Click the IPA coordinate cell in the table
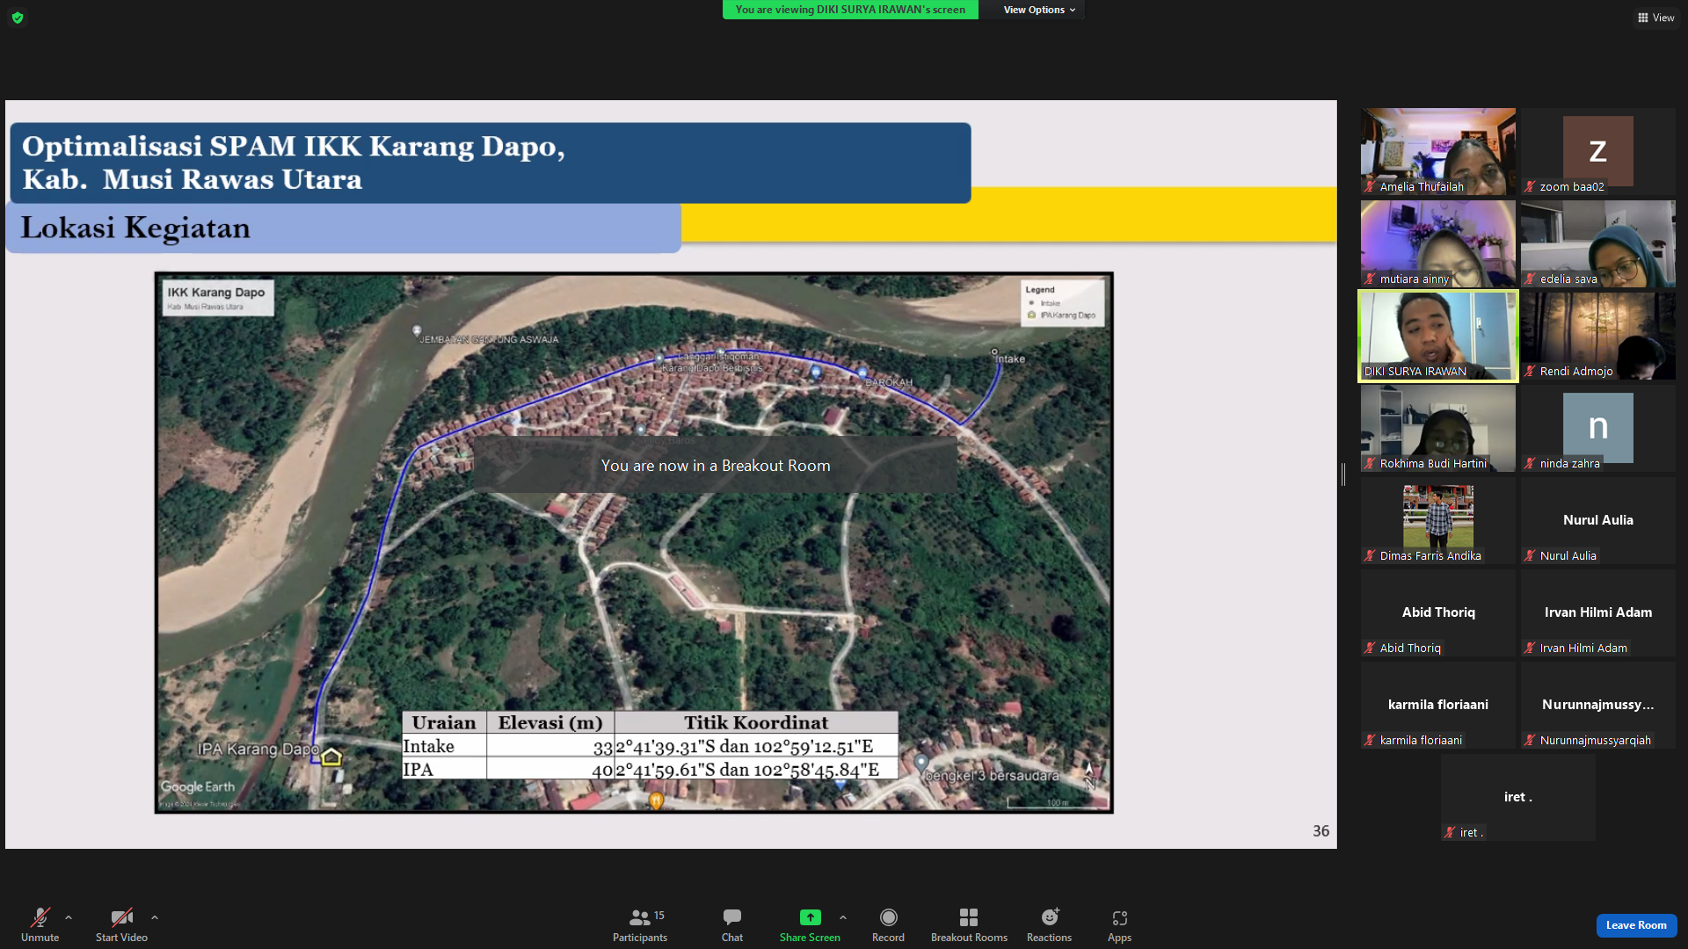This screenshot has height=949, width=1688. click(756, 769)
